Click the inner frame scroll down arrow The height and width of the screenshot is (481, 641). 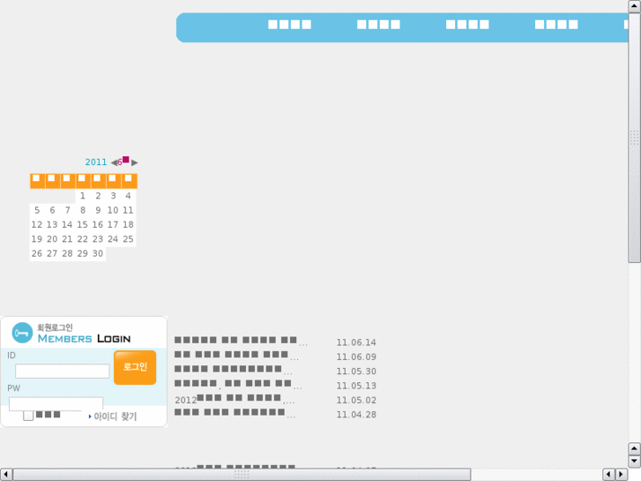[x=635, y=461]
